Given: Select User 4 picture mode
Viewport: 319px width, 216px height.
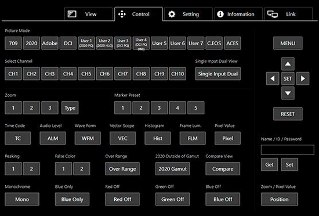Looking at the screenshot, I should coord(141,43).
